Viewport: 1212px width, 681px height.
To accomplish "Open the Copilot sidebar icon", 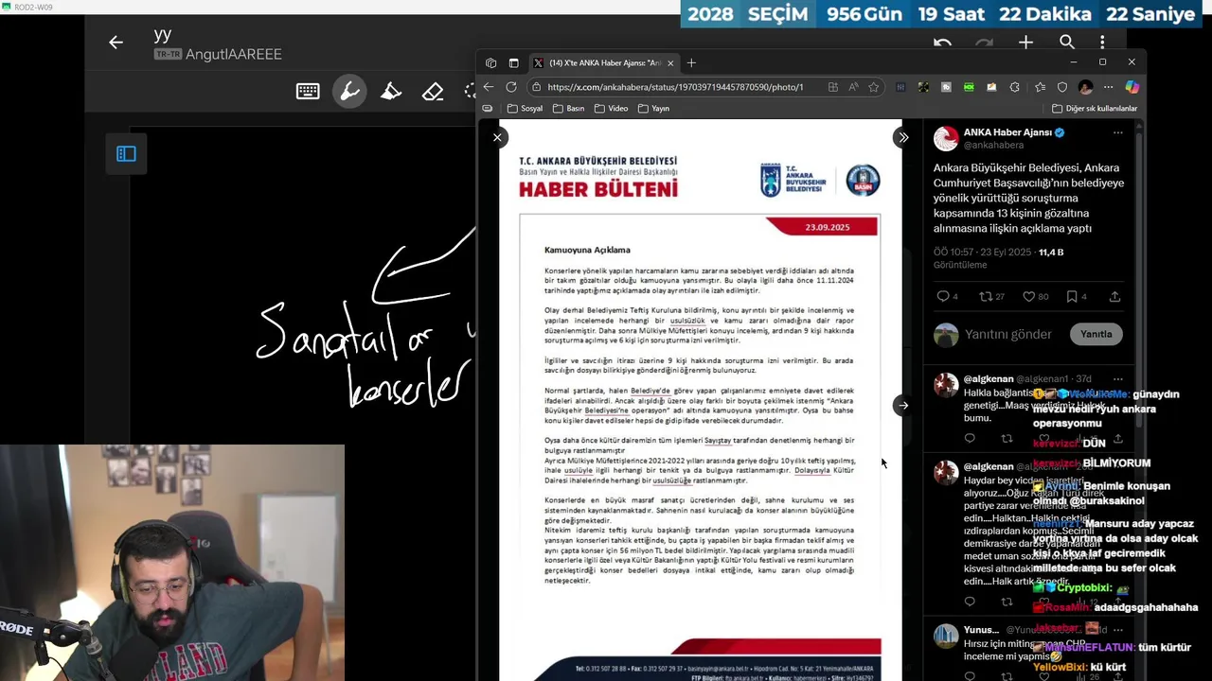I will [x=1132, y=87].
